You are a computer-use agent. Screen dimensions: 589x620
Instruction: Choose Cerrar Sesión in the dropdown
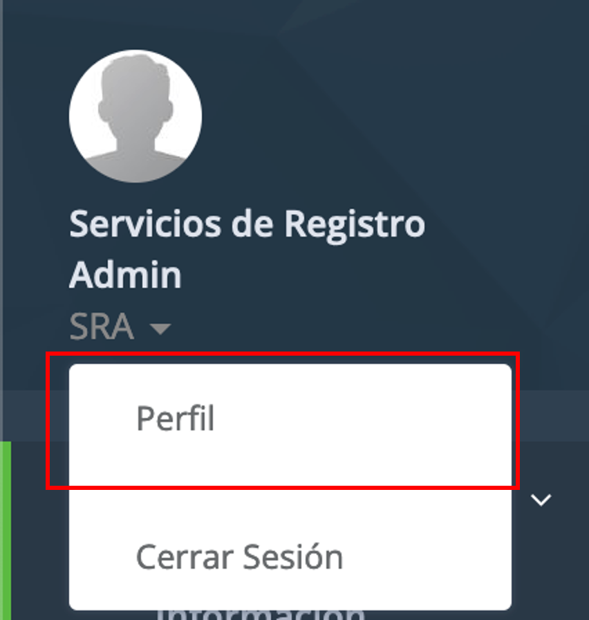pyautogui.click(x=239, y=557)
